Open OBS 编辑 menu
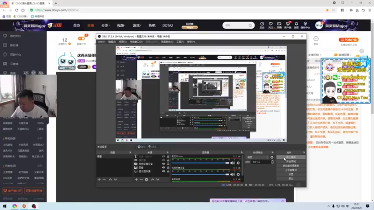374x210 pixels. tap(112, 42)
